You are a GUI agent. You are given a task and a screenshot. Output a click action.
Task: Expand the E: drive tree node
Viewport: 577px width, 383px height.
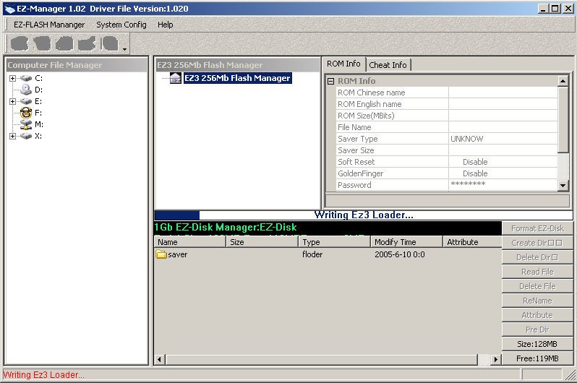click(x=12, y=101)
